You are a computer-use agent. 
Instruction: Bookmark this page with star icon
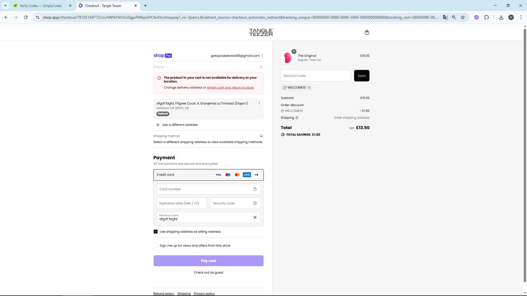click(x=463, y=17)
